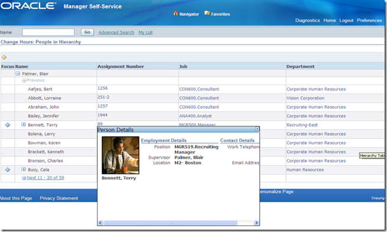Click the Vision Corporation department cell
The height and width of the screenshot is (232, 387).
tap(305, 98)
